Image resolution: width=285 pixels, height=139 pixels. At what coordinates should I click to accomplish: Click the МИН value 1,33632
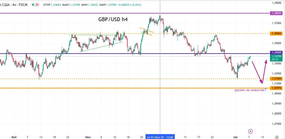[92, 5]
